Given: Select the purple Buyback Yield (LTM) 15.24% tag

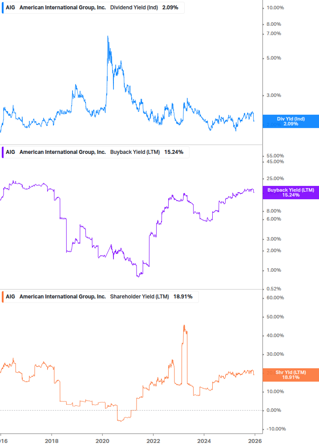Looking at the screenshot, I should pos(291,193).
